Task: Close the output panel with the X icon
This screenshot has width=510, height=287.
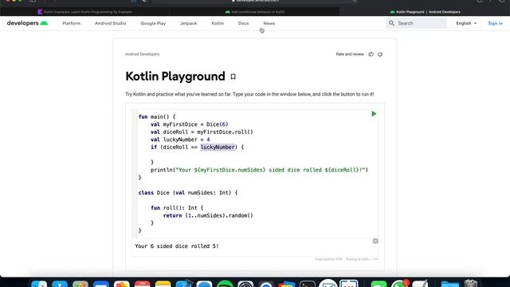Action: click(x=375, y=241)
